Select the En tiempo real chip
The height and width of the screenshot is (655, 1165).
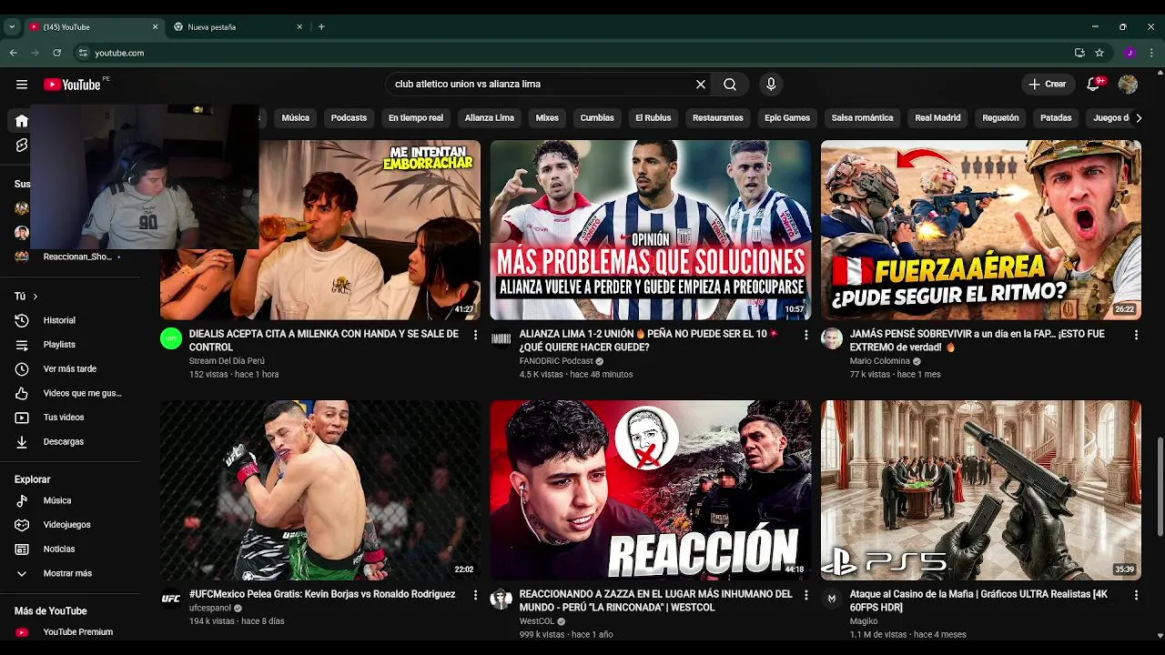(x=416, y=118)
